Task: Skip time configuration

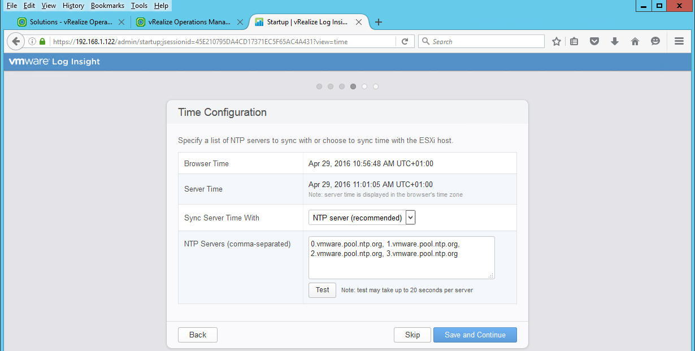Action: 412,335
